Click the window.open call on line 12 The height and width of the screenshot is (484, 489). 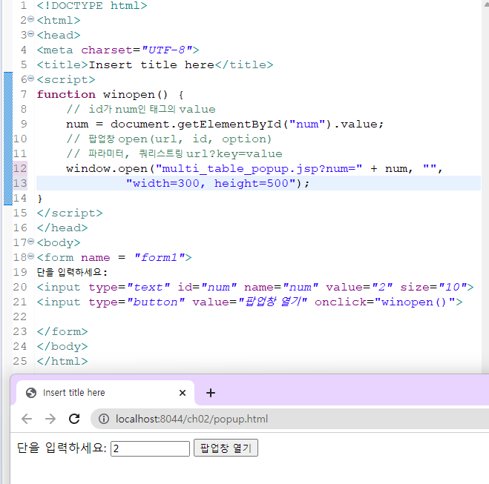pos(255,168)
